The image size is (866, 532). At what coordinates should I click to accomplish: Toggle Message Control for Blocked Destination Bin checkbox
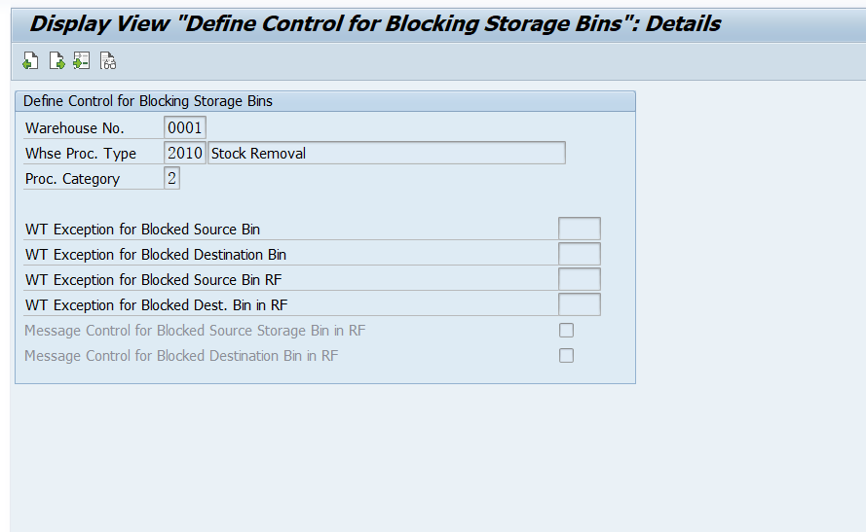pos(566,356)
